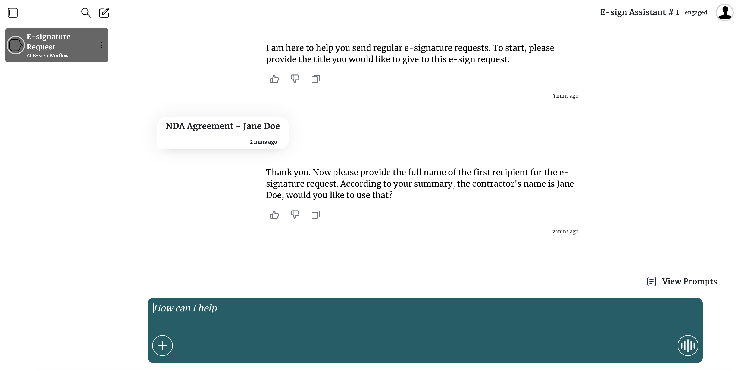Copy the first assistant message
Viewport: 738px width, 370px height.
click(315, 79)
